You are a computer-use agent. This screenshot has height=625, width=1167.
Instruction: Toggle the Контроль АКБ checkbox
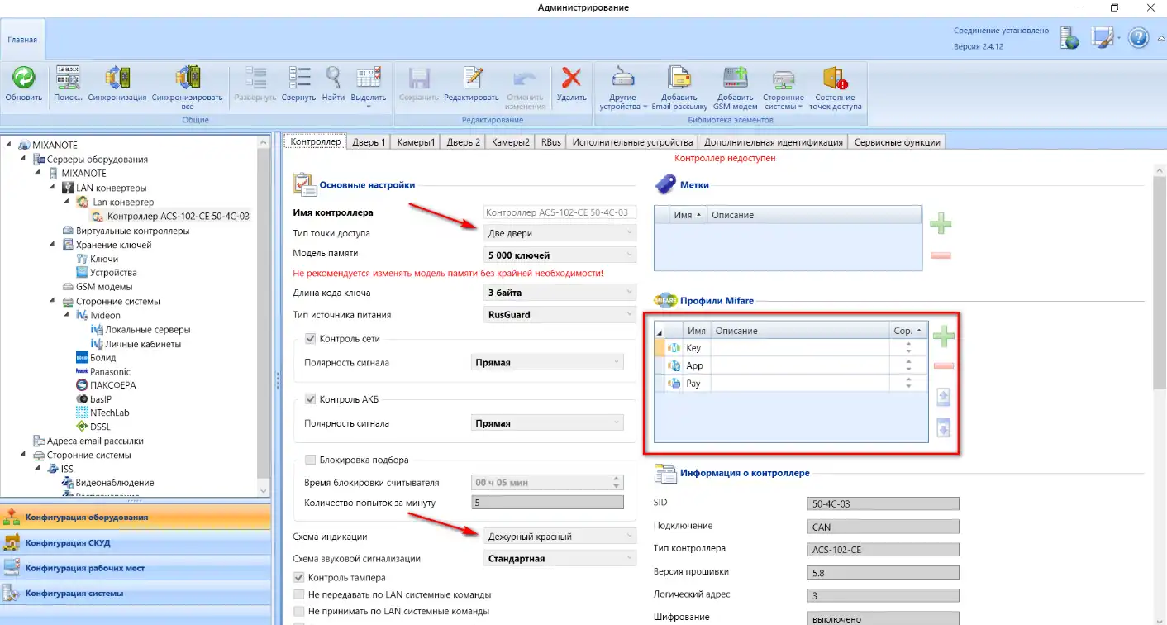pos(312,399)
